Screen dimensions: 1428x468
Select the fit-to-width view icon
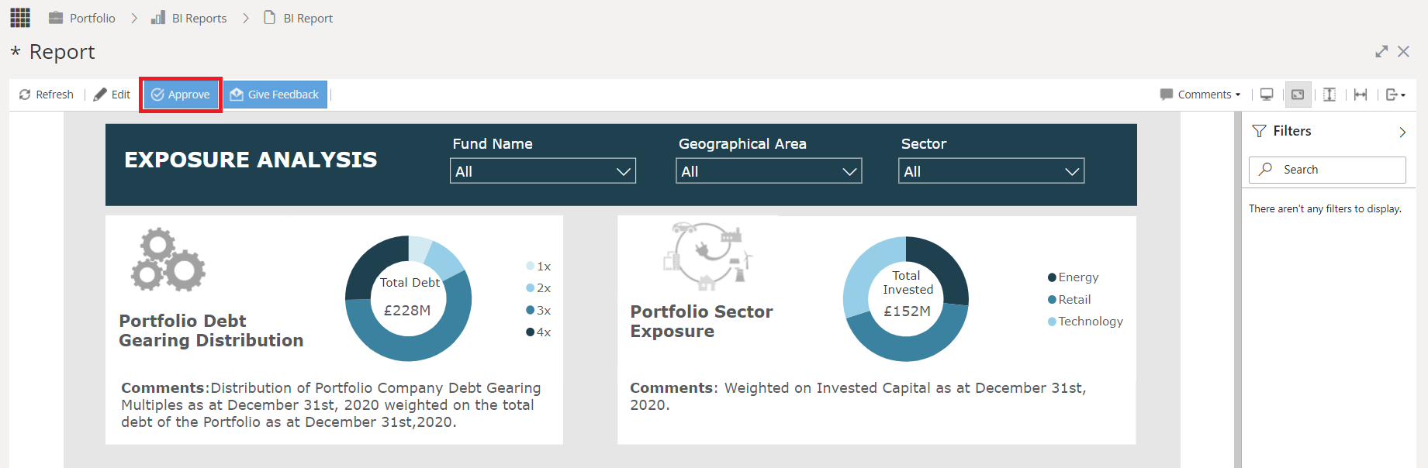(1361, 95)
